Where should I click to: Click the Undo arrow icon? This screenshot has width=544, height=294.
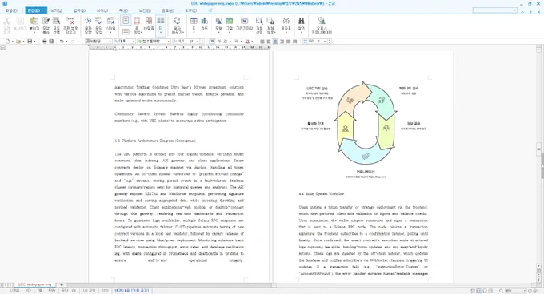(62, 42)
